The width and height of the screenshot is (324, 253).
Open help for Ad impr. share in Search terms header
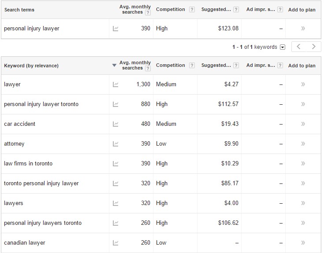[280, 10]
